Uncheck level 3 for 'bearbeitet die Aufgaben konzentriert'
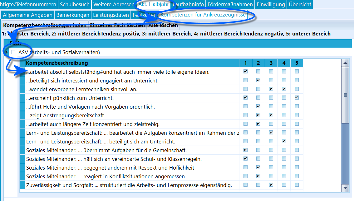Screen dimensions: 354x201 [271, 132]
